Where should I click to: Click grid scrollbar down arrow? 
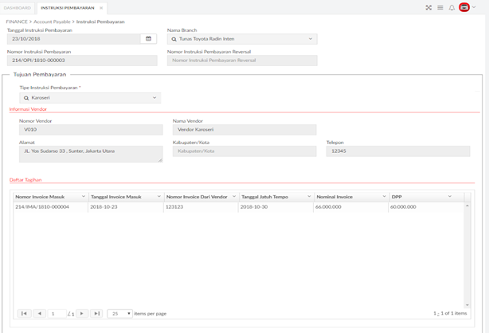[x=467, y=305]
